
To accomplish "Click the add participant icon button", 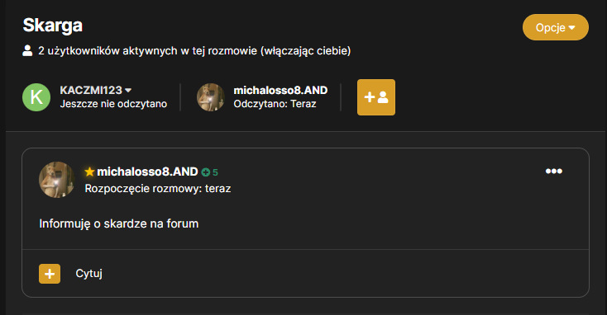I will (x=376, y=97).
